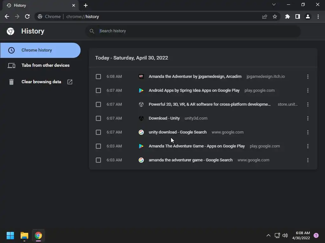
Task: Open a new tab with the plus button
Action: pyautogui.click(x=86, y=5)
